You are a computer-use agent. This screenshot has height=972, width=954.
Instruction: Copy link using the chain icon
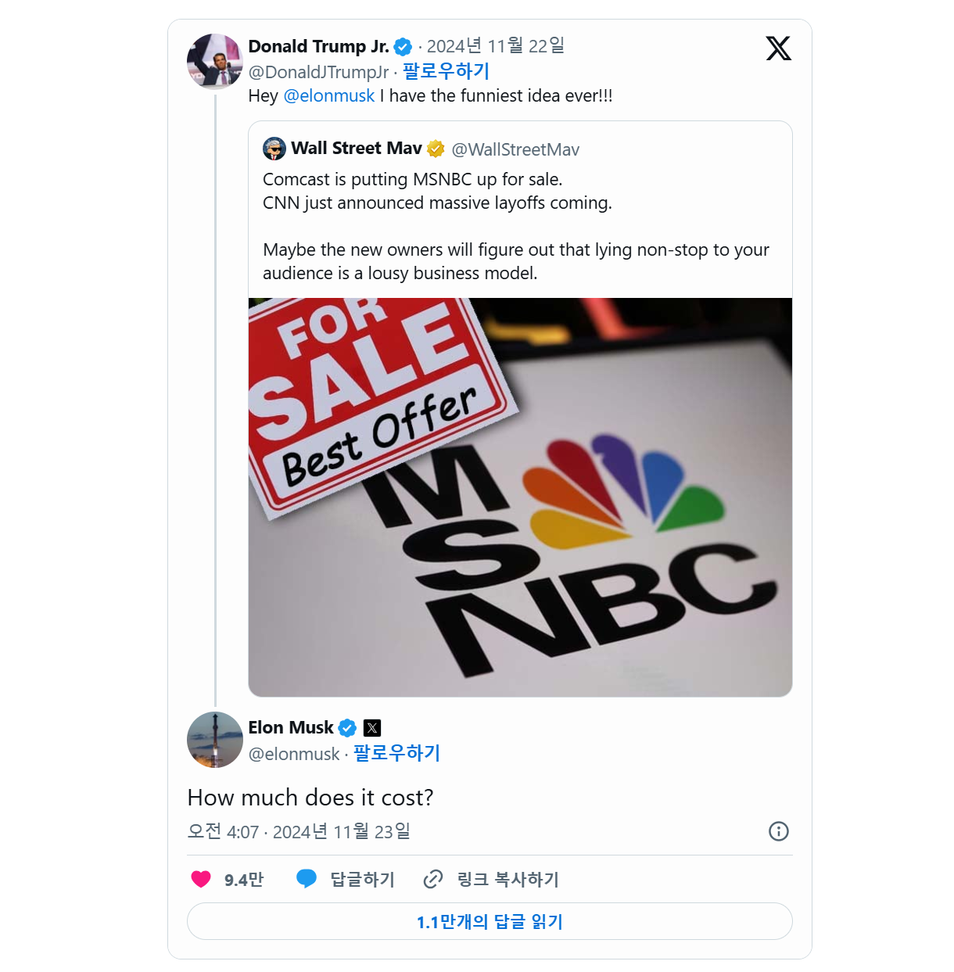(432, 879)
